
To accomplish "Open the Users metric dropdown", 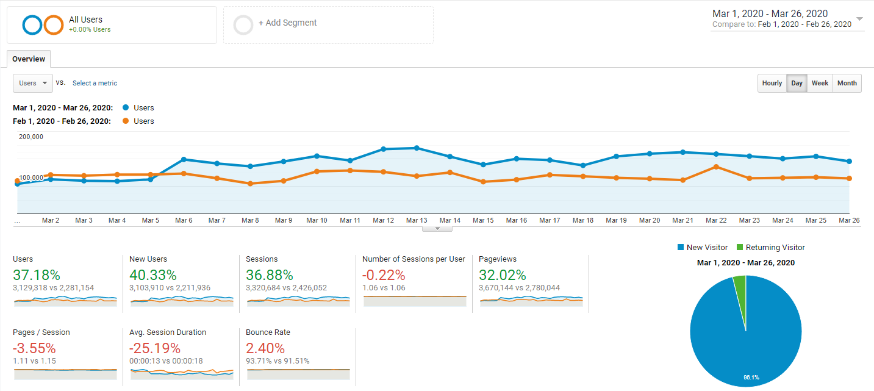I will pyautogui.click(x=33, y=83).
